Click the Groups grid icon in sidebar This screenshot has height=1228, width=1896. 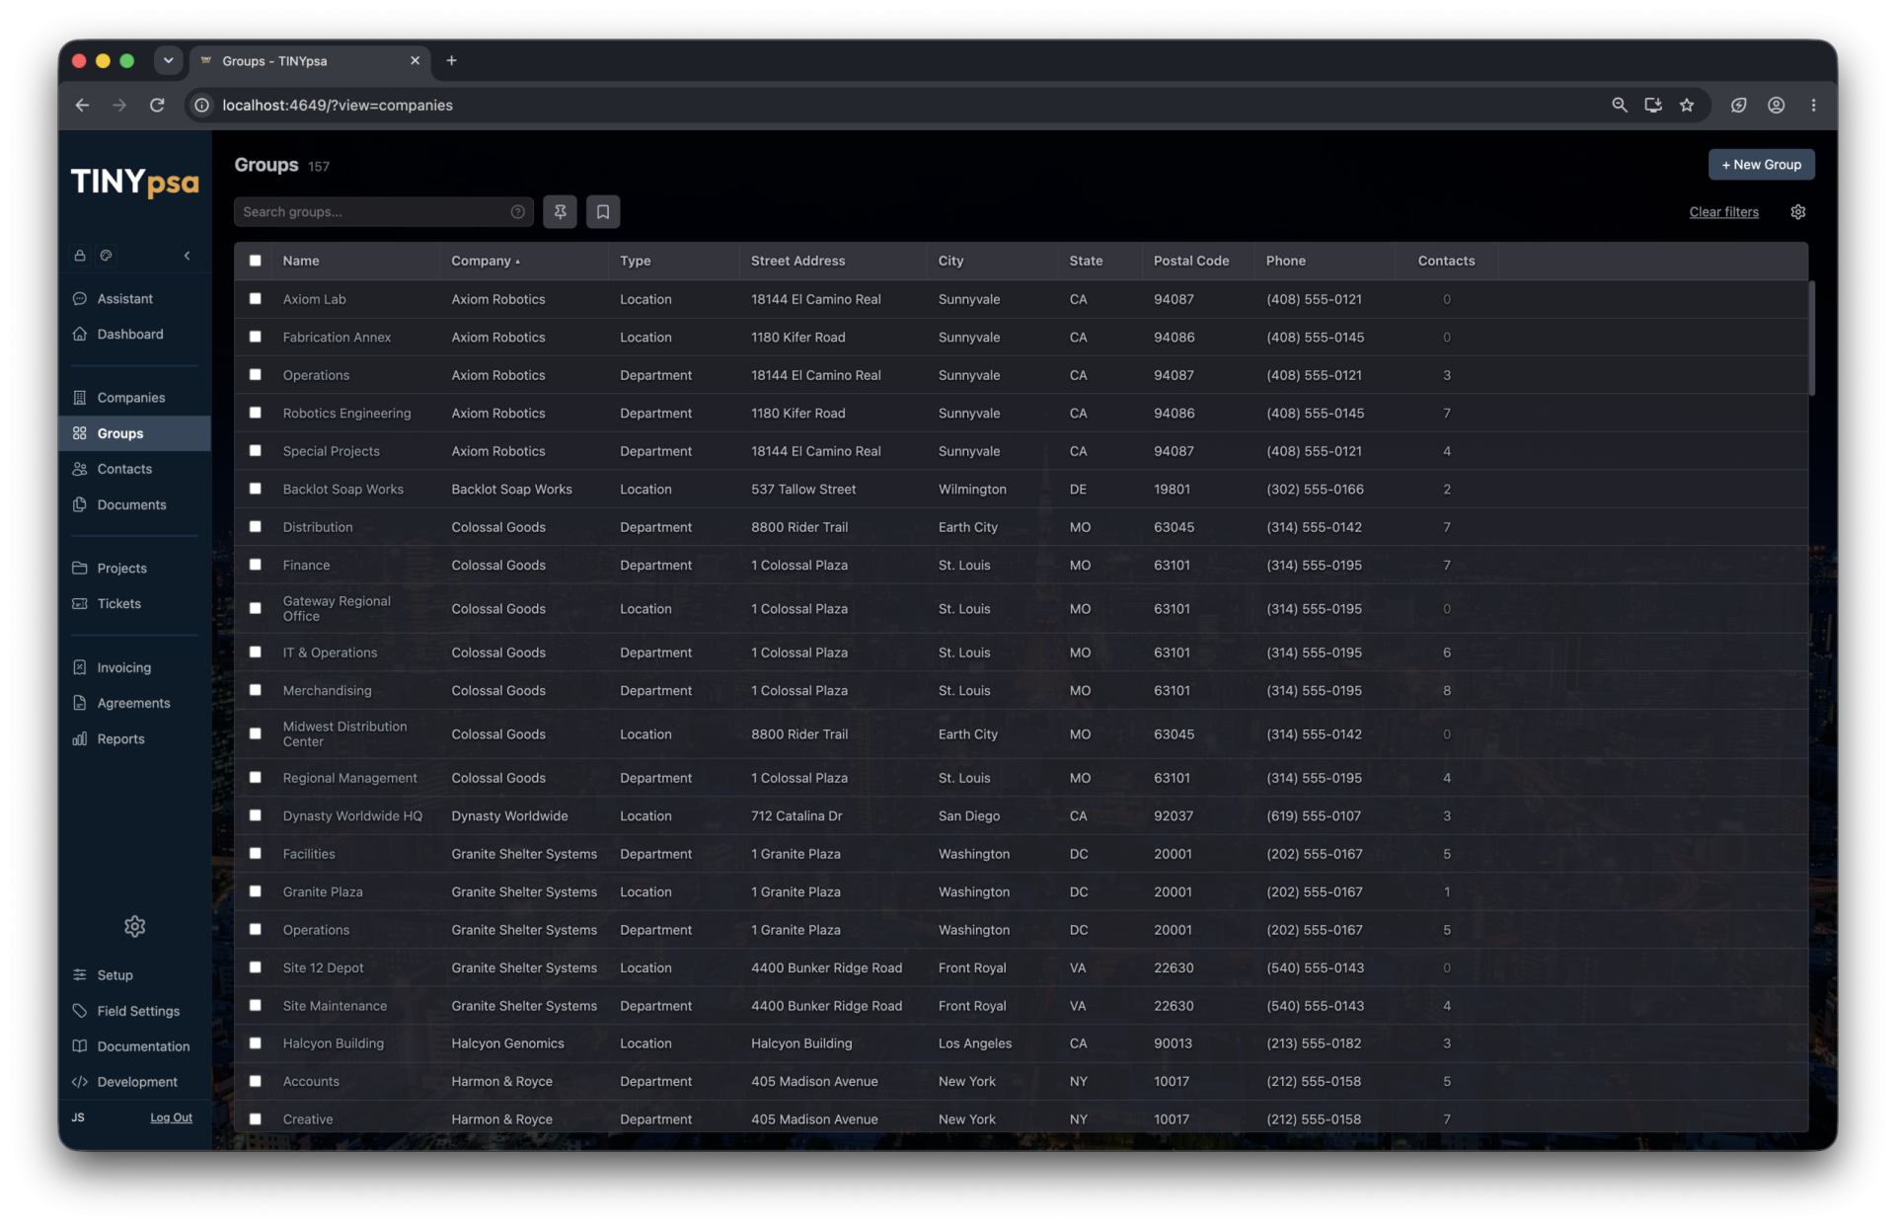[x=80, y=432]
